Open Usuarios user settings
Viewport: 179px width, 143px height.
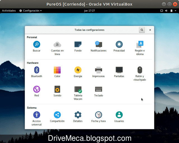click(119, 117)
